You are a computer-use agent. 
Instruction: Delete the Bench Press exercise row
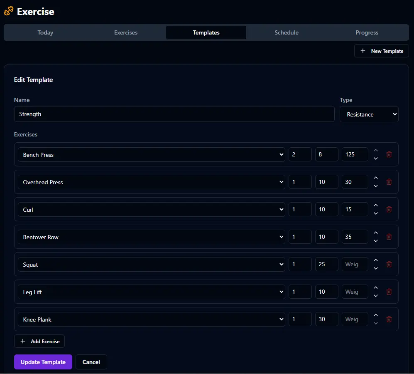click(389, 154)
